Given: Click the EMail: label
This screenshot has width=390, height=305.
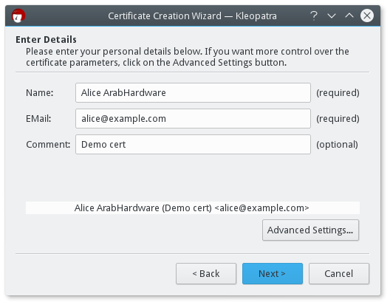Looking at the screenshot, I should coord(38,119).
